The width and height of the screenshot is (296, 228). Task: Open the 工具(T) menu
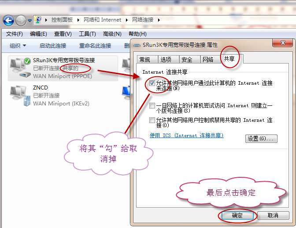[x=87, y=34]
